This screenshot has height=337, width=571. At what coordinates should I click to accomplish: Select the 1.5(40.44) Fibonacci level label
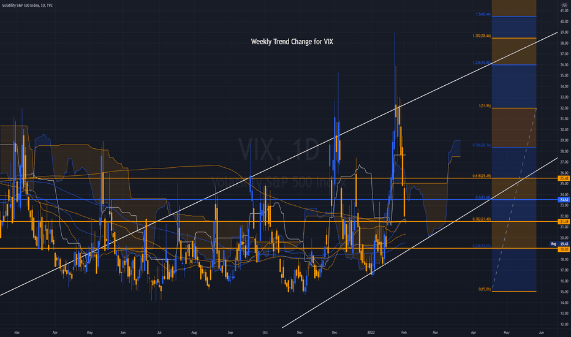483,15
